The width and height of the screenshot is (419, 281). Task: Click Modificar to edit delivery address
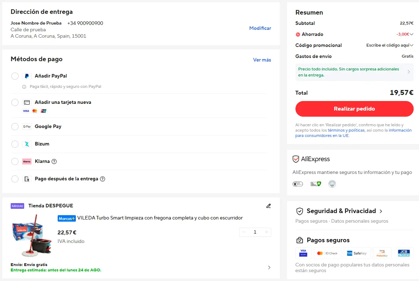point(260,28)
